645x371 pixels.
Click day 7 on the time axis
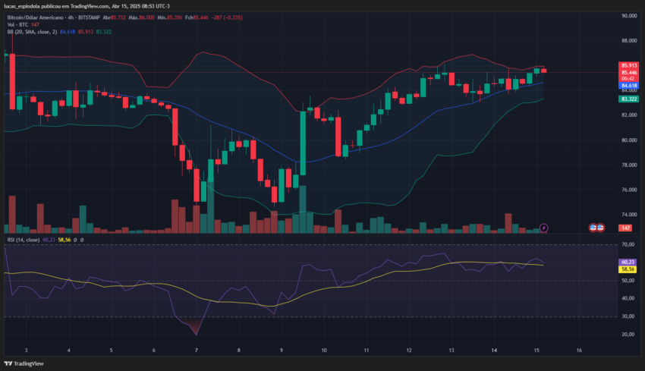tap(197, 351)
